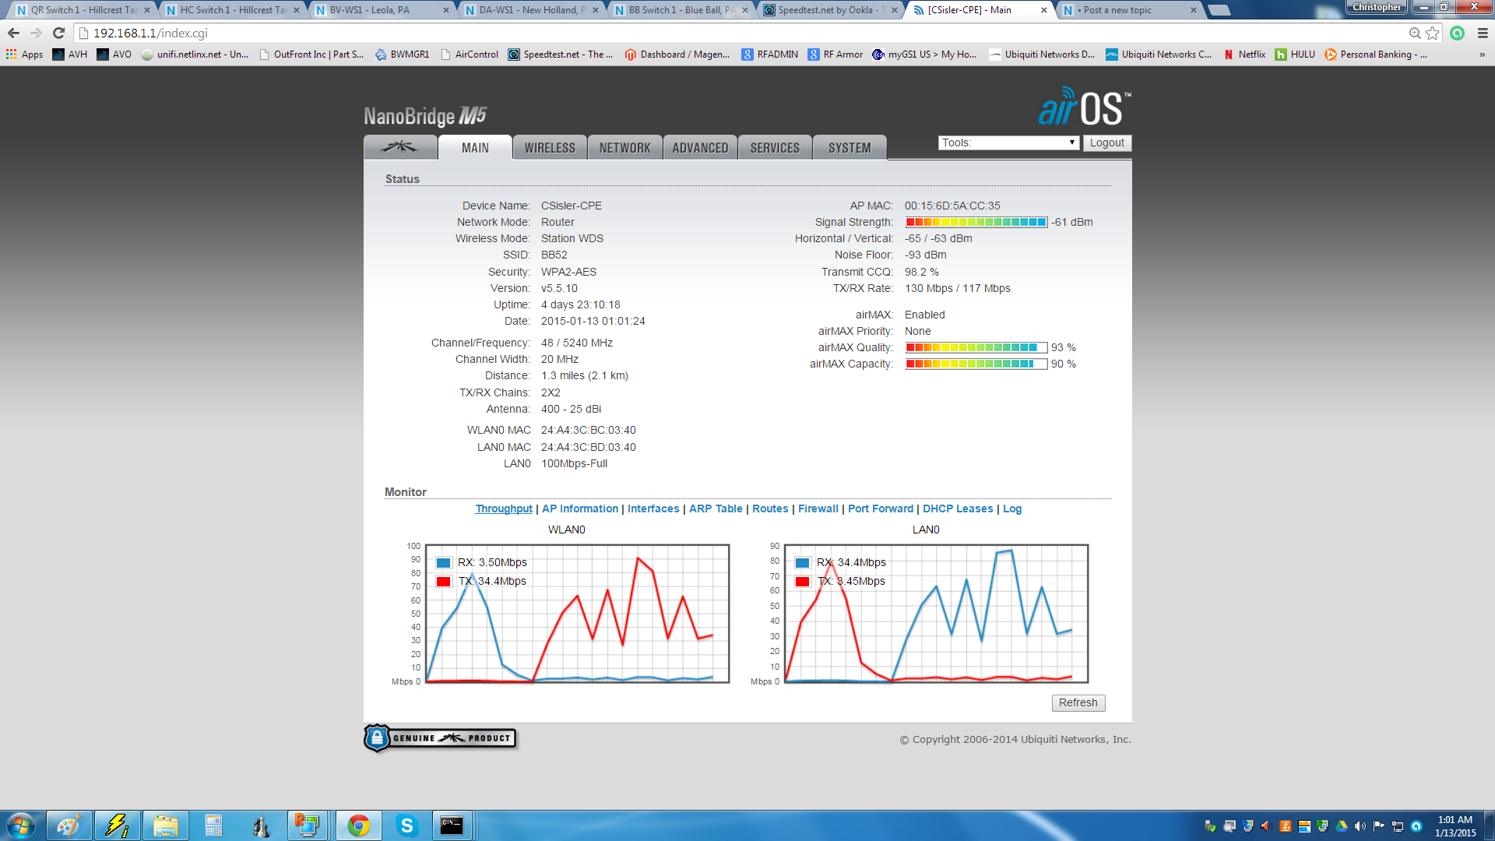Open the BWMGR1 bookmark
The width and height of the screenshot is (1495, 841).
pyautogui.click(x=403, y=55)
